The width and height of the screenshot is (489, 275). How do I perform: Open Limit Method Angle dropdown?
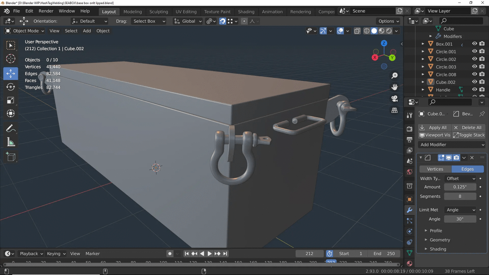tap(460, 210)
